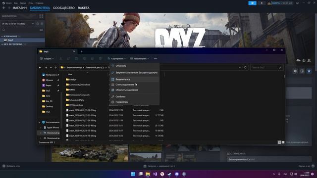Open the Магазин tab in Steam
This screenshot has width=317, height=178.
point(19,8)
